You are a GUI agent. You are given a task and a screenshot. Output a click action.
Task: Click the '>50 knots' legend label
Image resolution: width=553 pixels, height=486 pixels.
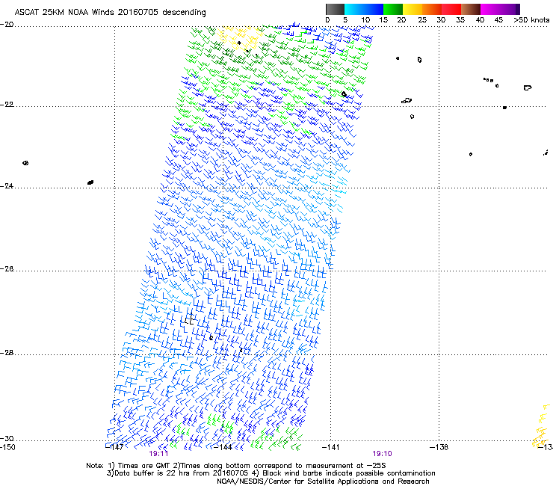pos(531,20)
